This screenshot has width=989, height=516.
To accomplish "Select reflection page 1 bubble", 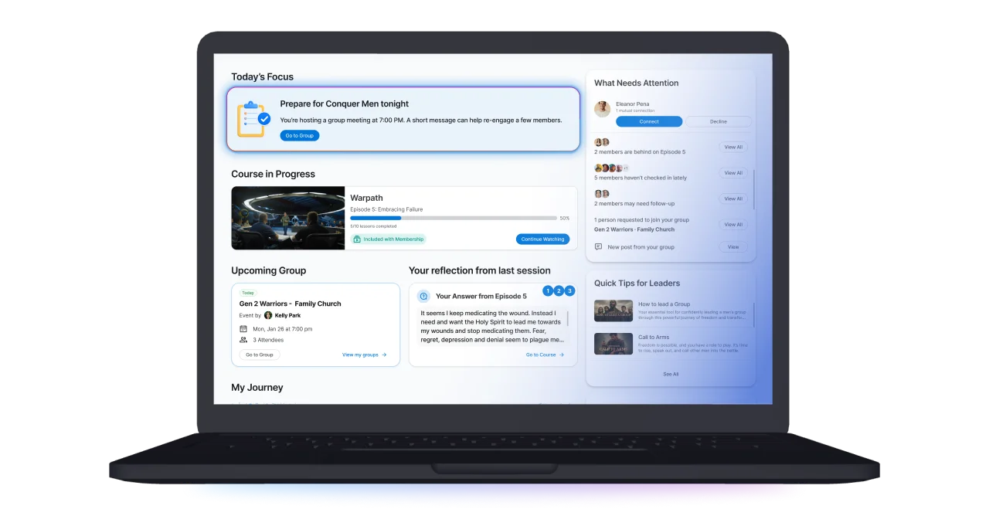I will [x=548, y=290].
